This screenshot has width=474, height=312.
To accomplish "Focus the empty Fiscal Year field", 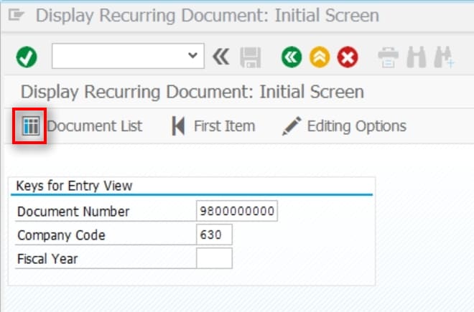I will (x=213, y=258).
